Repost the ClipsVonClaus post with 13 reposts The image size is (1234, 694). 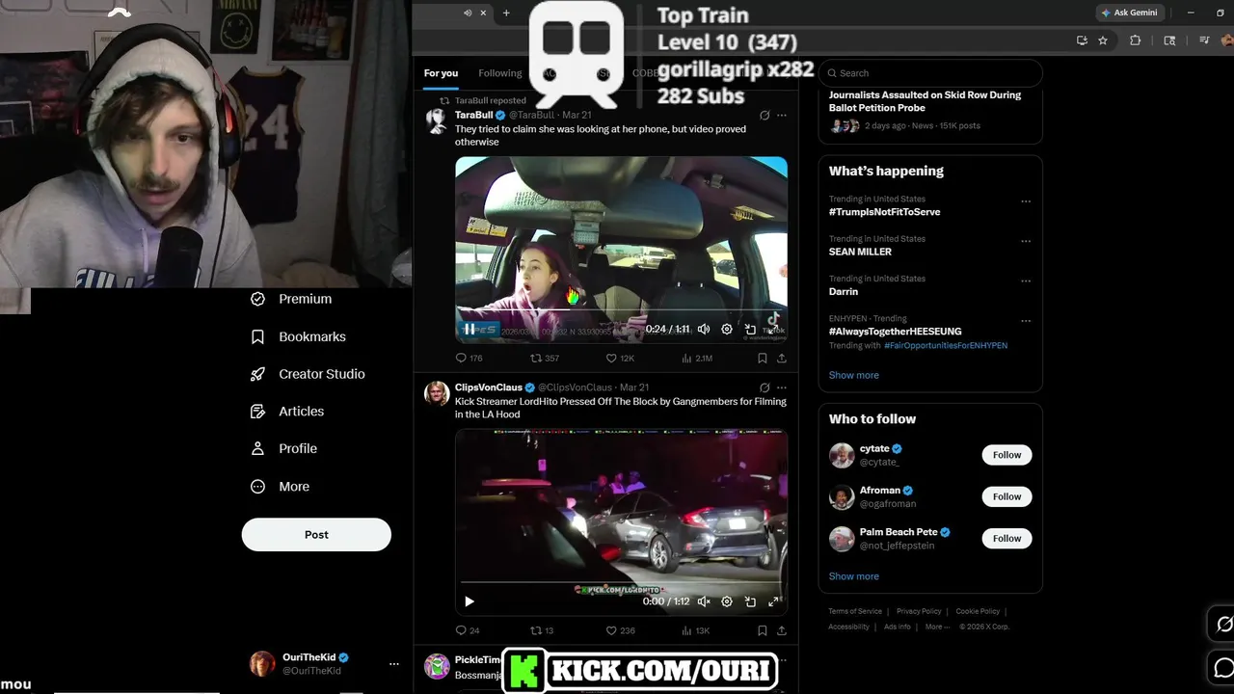click(543, 630)
